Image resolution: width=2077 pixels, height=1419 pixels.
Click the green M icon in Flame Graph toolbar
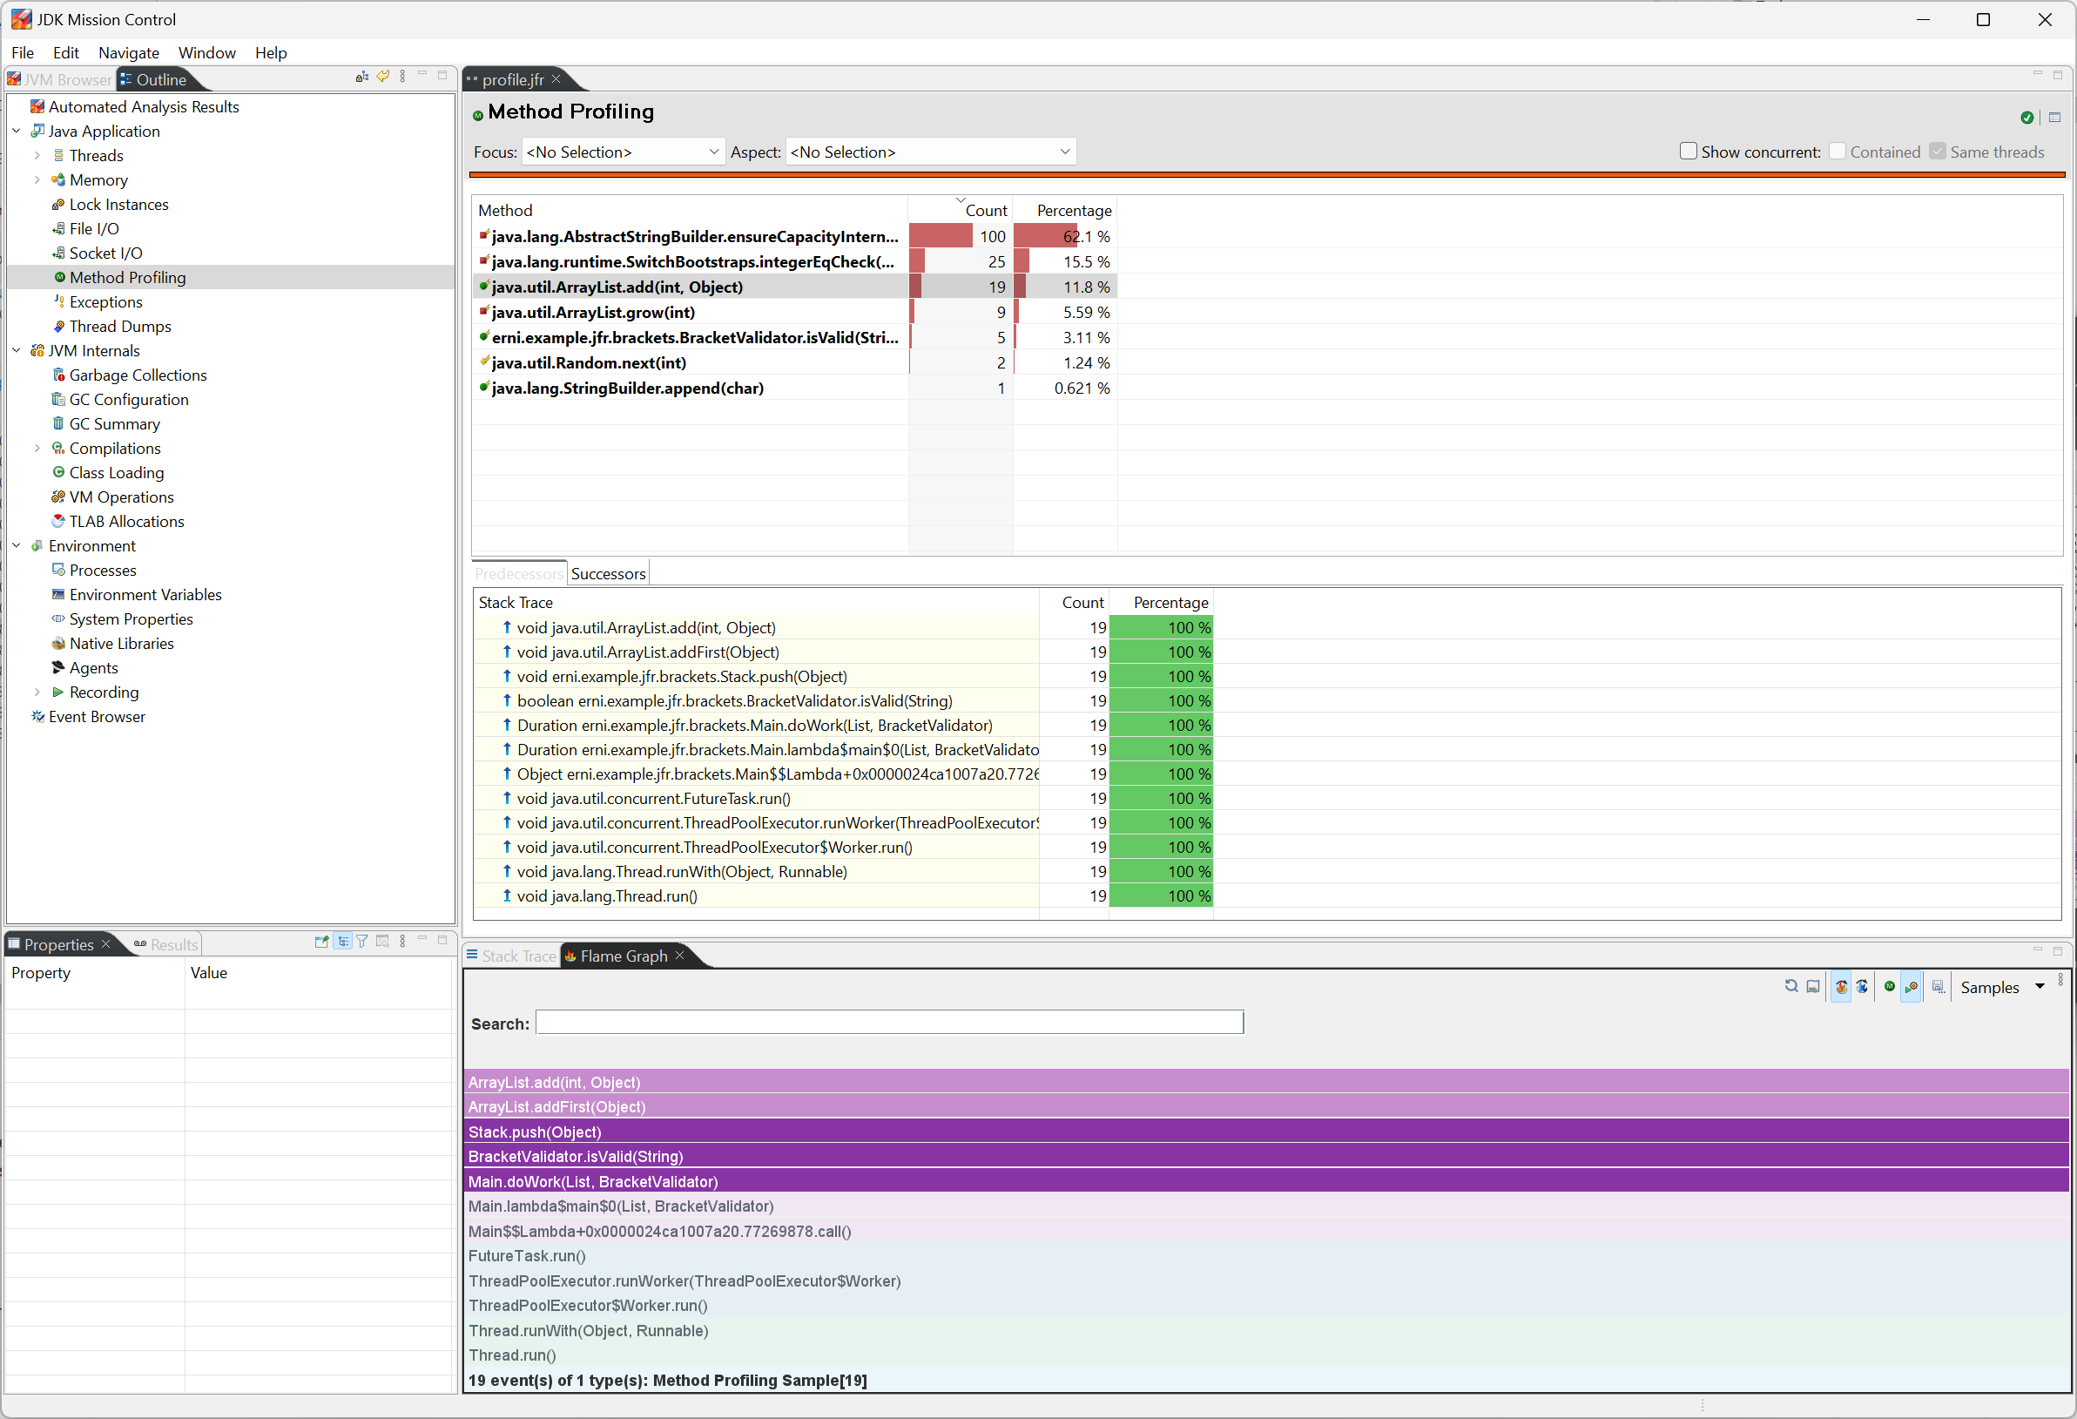(x=1889, y=986)
